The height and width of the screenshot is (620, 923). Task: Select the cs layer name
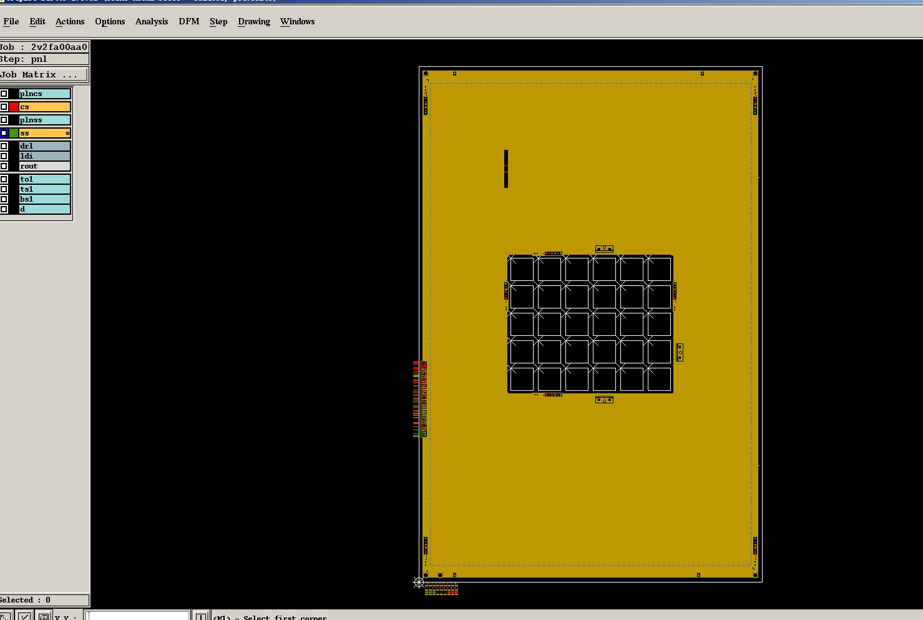click(45, 107)
